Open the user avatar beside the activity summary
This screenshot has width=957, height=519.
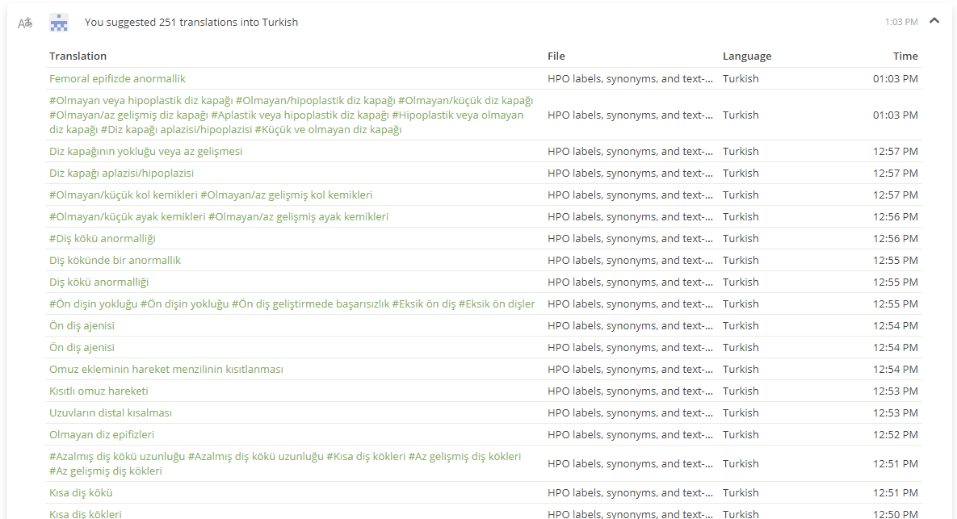point(59,23)
